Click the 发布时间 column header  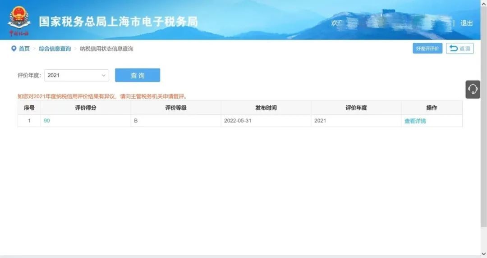(x=266, y=108)
